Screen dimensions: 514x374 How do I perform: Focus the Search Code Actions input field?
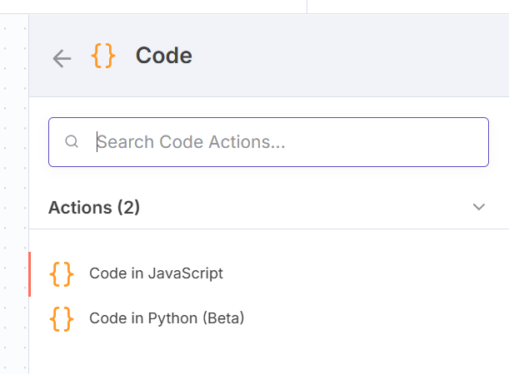coord(283,142)
